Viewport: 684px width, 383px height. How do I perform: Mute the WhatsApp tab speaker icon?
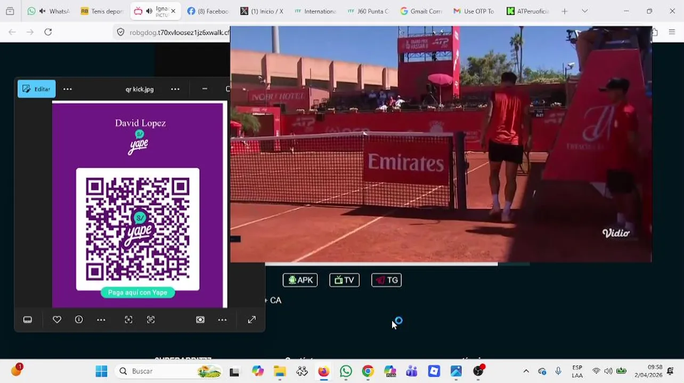point(42,11)
